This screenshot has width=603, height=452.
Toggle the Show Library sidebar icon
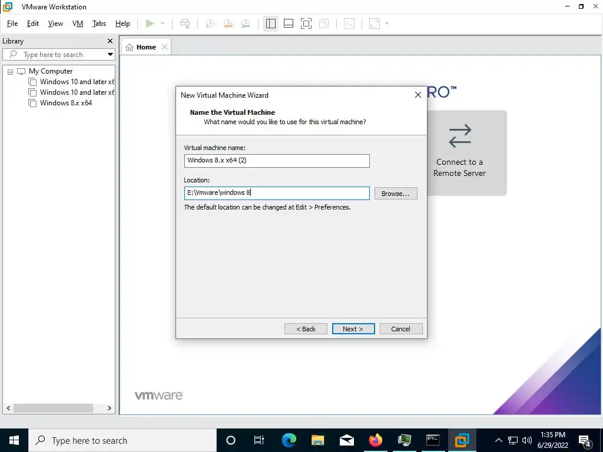[271, 24]
